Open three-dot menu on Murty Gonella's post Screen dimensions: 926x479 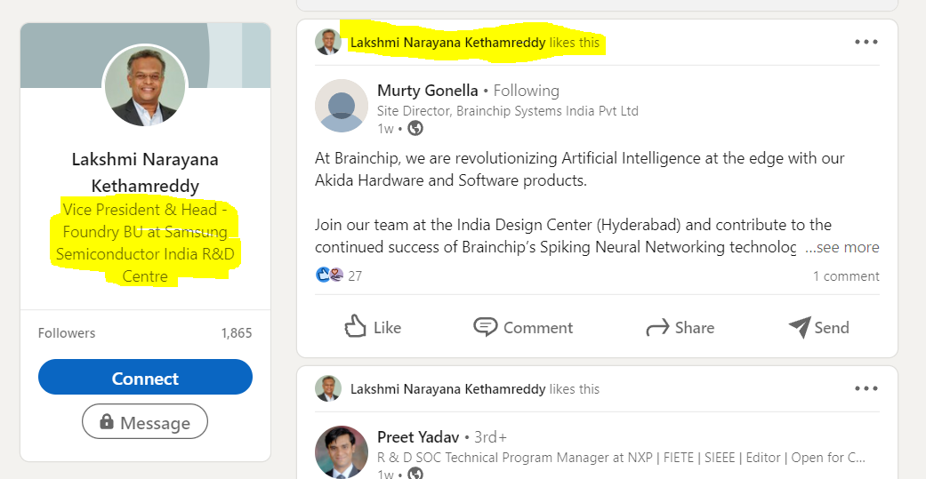[x=866, y=42]
